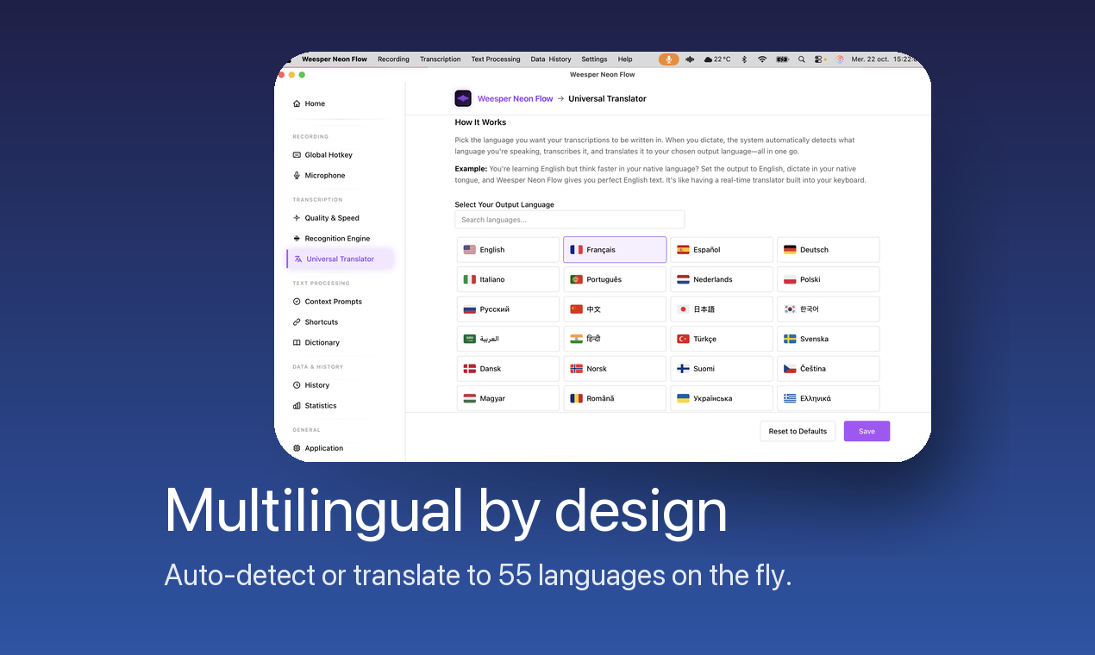Open Global Hotkey settings in sidebar

(x=328, y=155)
